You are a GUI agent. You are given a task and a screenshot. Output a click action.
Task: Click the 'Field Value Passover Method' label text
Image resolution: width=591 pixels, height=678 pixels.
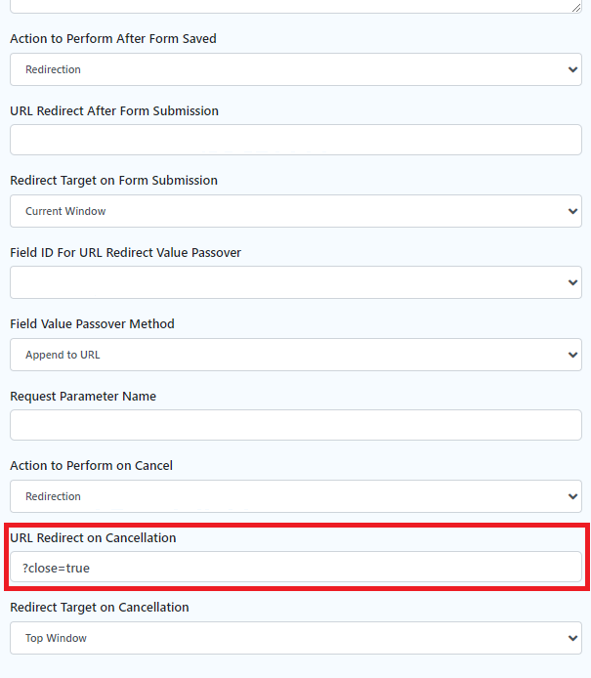point(92,323)
